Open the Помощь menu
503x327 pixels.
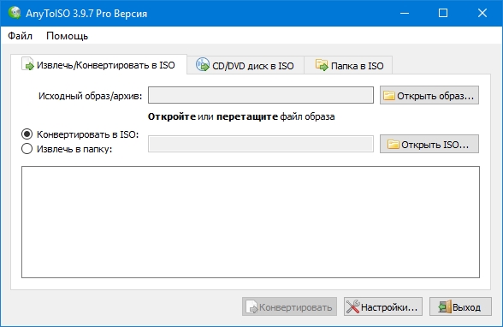67,36
